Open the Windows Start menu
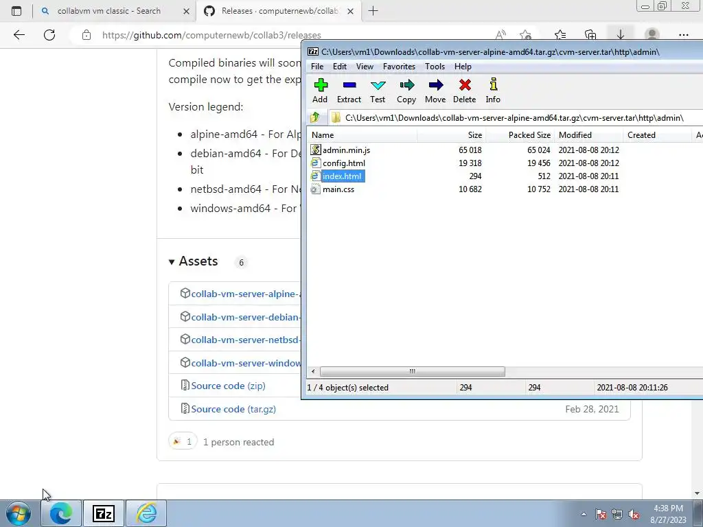The width and height of the screenshot is (703, 527). tap(18, 513)
